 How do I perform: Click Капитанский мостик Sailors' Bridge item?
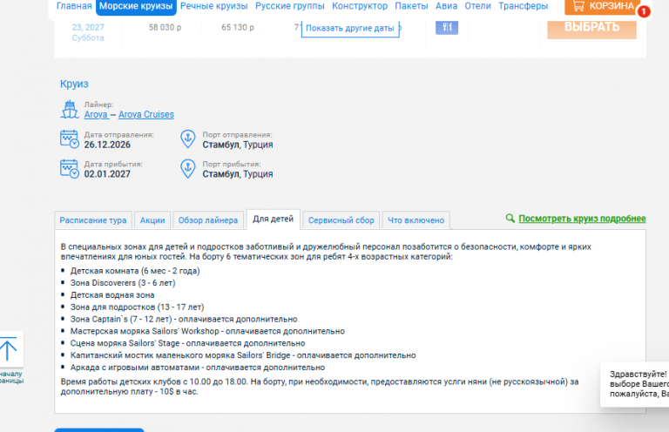(243, 355)
